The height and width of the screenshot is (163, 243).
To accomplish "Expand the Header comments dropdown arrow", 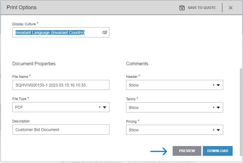I will 218,85.
